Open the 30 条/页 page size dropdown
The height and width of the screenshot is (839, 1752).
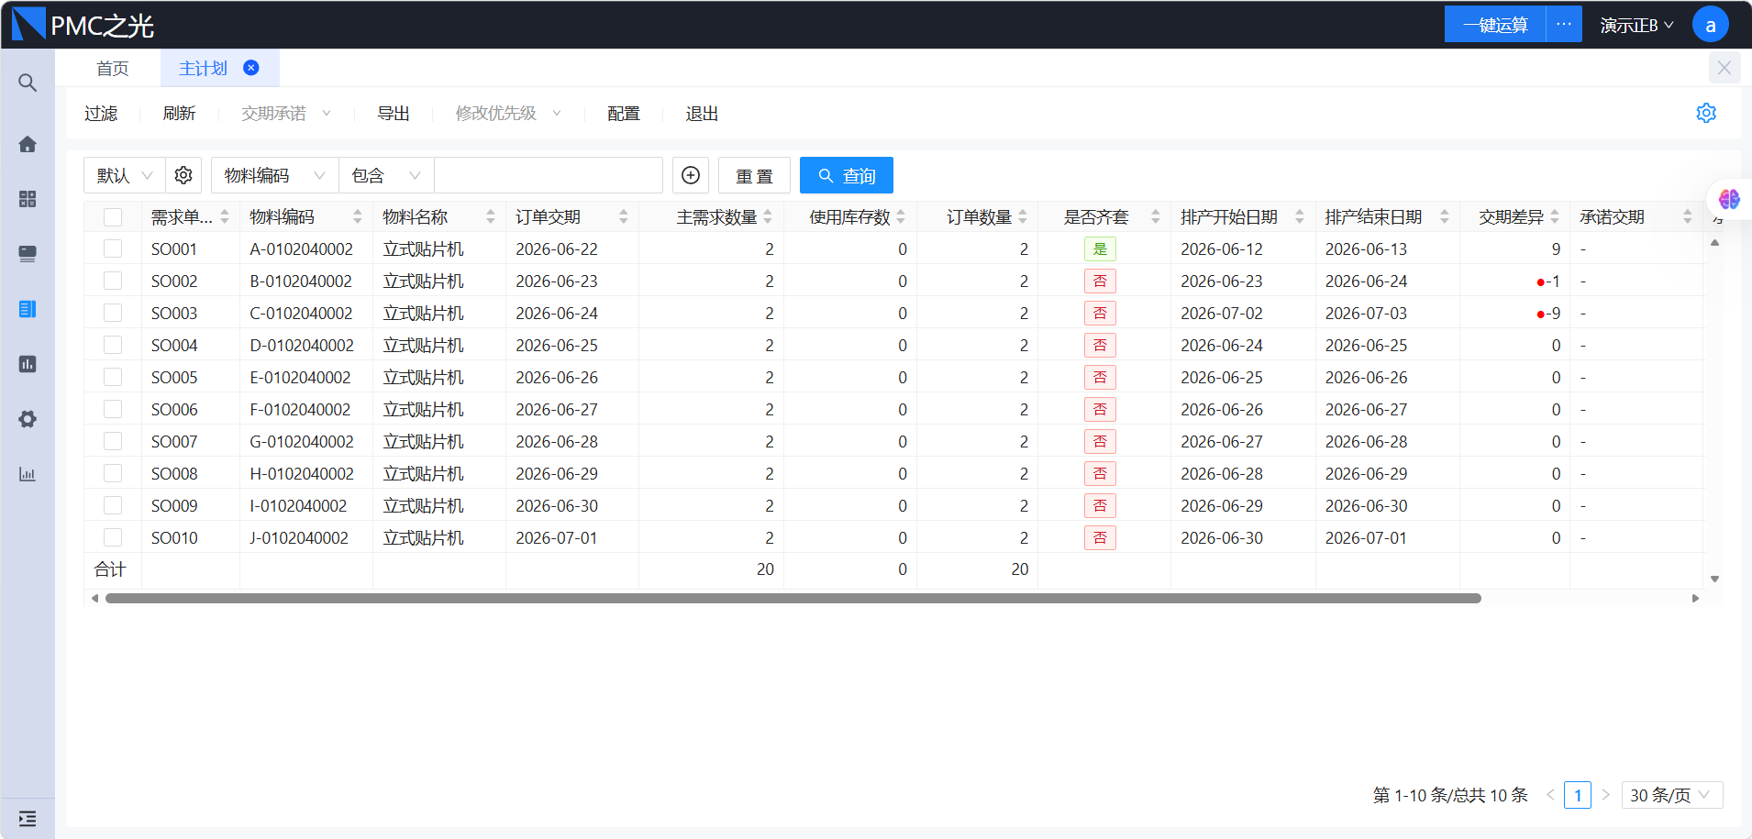point(1672,795)
